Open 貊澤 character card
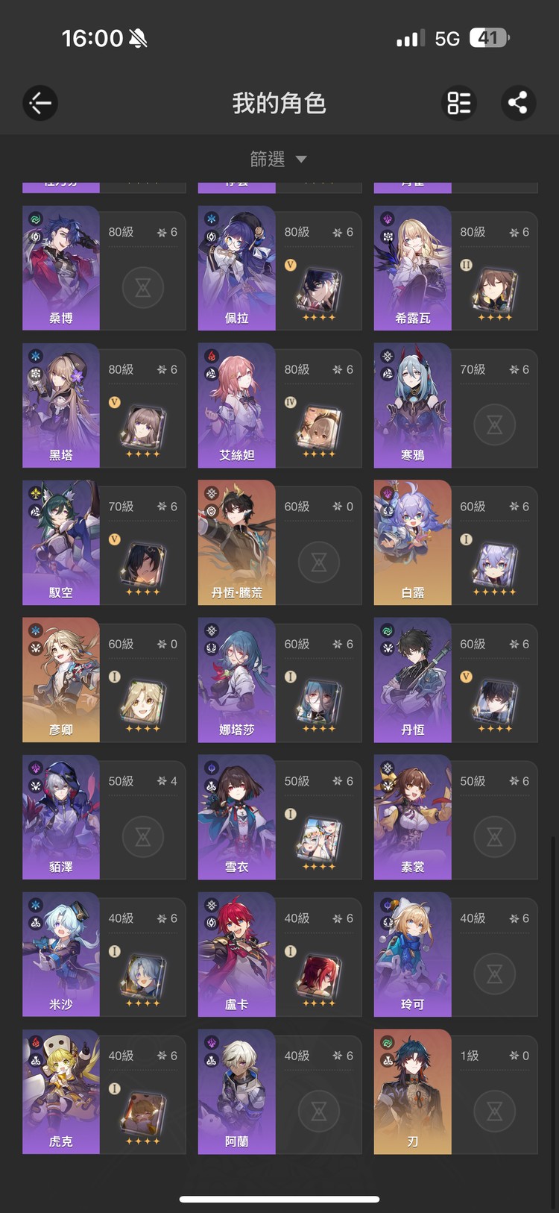 [x=104, y=817]
